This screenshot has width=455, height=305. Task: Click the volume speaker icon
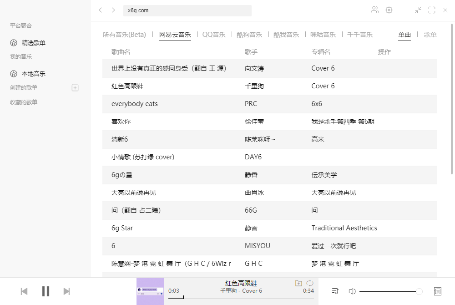[352, 291]
